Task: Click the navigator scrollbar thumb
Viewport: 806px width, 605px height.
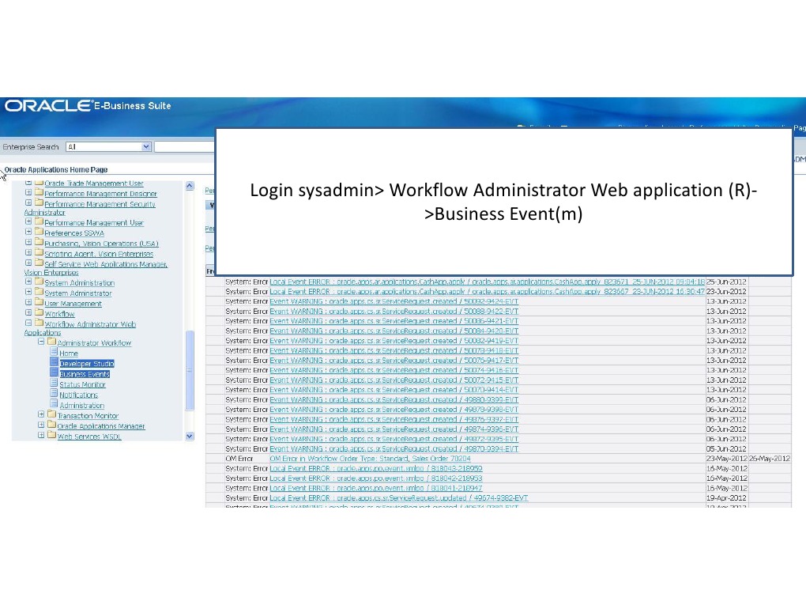Action: tap(189, 370)
